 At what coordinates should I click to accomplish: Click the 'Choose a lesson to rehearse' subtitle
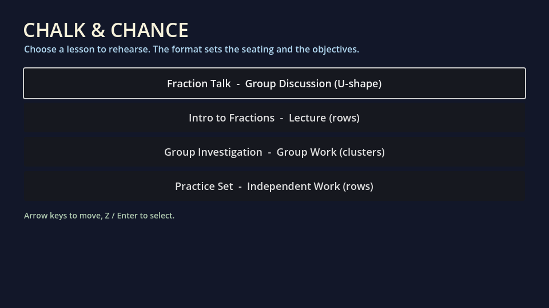point(192,49)
